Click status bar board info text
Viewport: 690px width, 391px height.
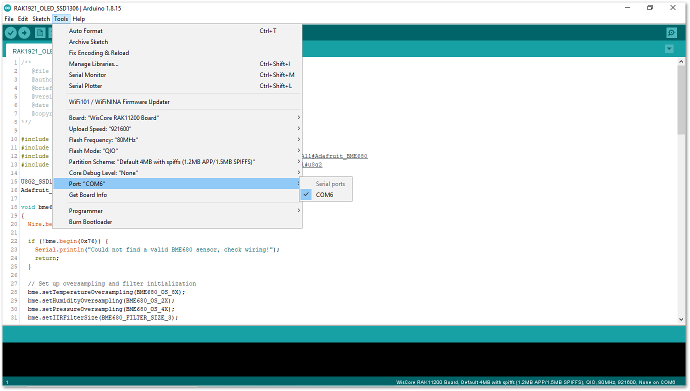pos(535,382)
